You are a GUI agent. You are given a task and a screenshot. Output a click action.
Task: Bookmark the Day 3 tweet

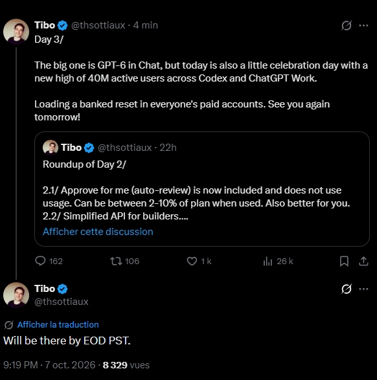pos(344,262)
